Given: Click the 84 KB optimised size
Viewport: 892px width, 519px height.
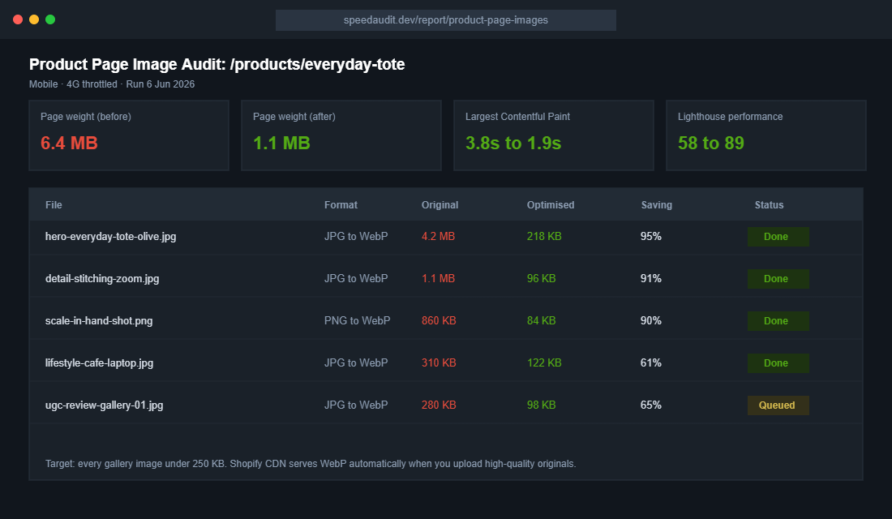Looking at the screenshot, I should (x=541, y=321).
